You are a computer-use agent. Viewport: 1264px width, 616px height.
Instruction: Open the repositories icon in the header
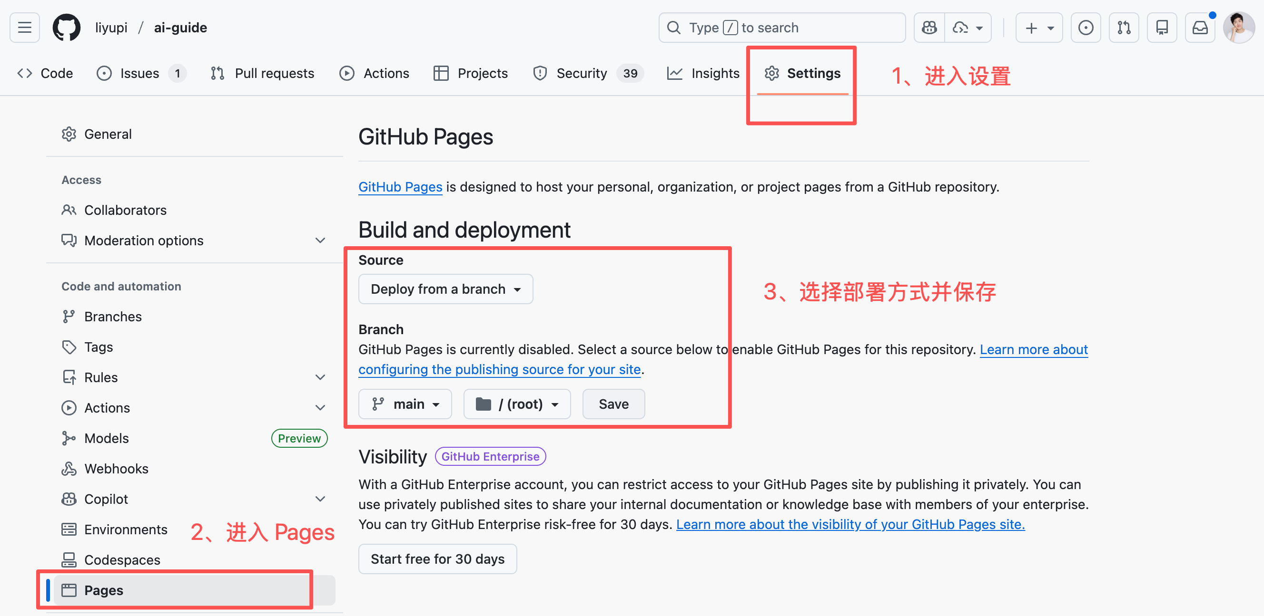coord(1162,28)
